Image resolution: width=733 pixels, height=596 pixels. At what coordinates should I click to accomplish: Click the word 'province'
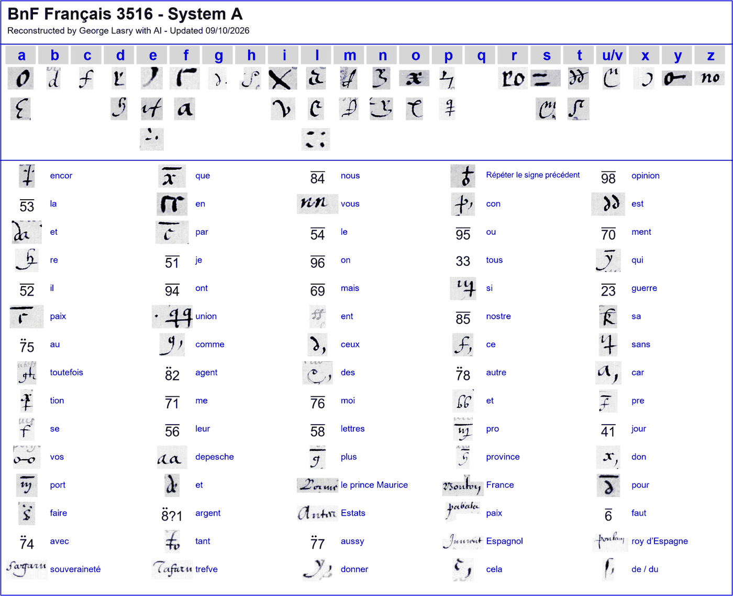coord(503,457)
